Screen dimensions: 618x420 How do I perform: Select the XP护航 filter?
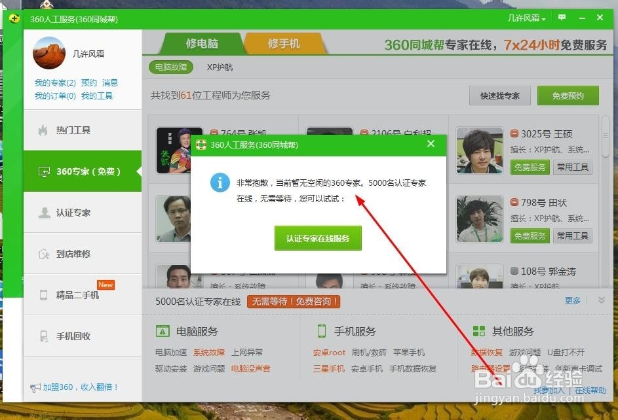[x=220, y=67]
